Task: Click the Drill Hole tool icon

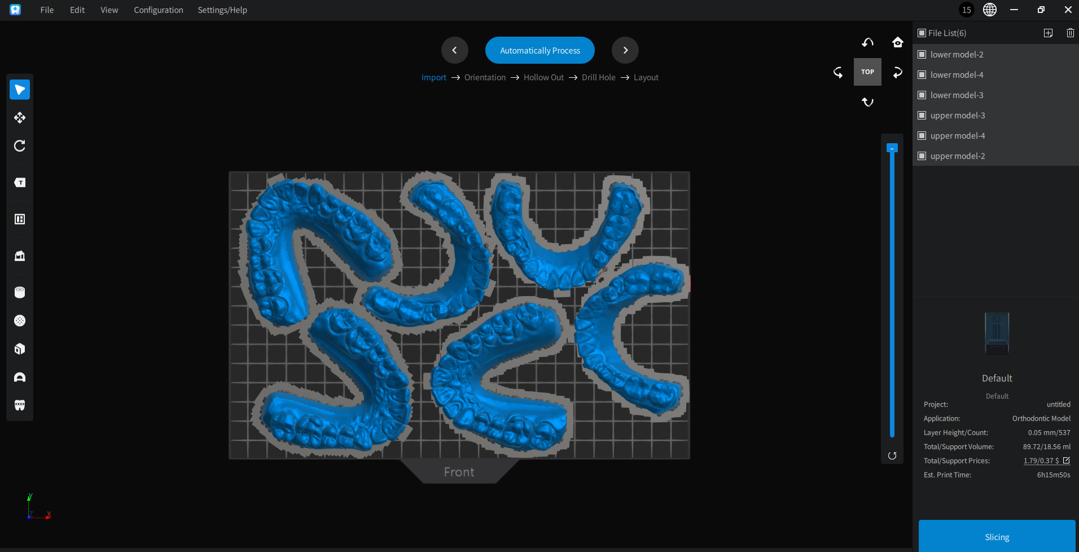Action: coord(20,321)
